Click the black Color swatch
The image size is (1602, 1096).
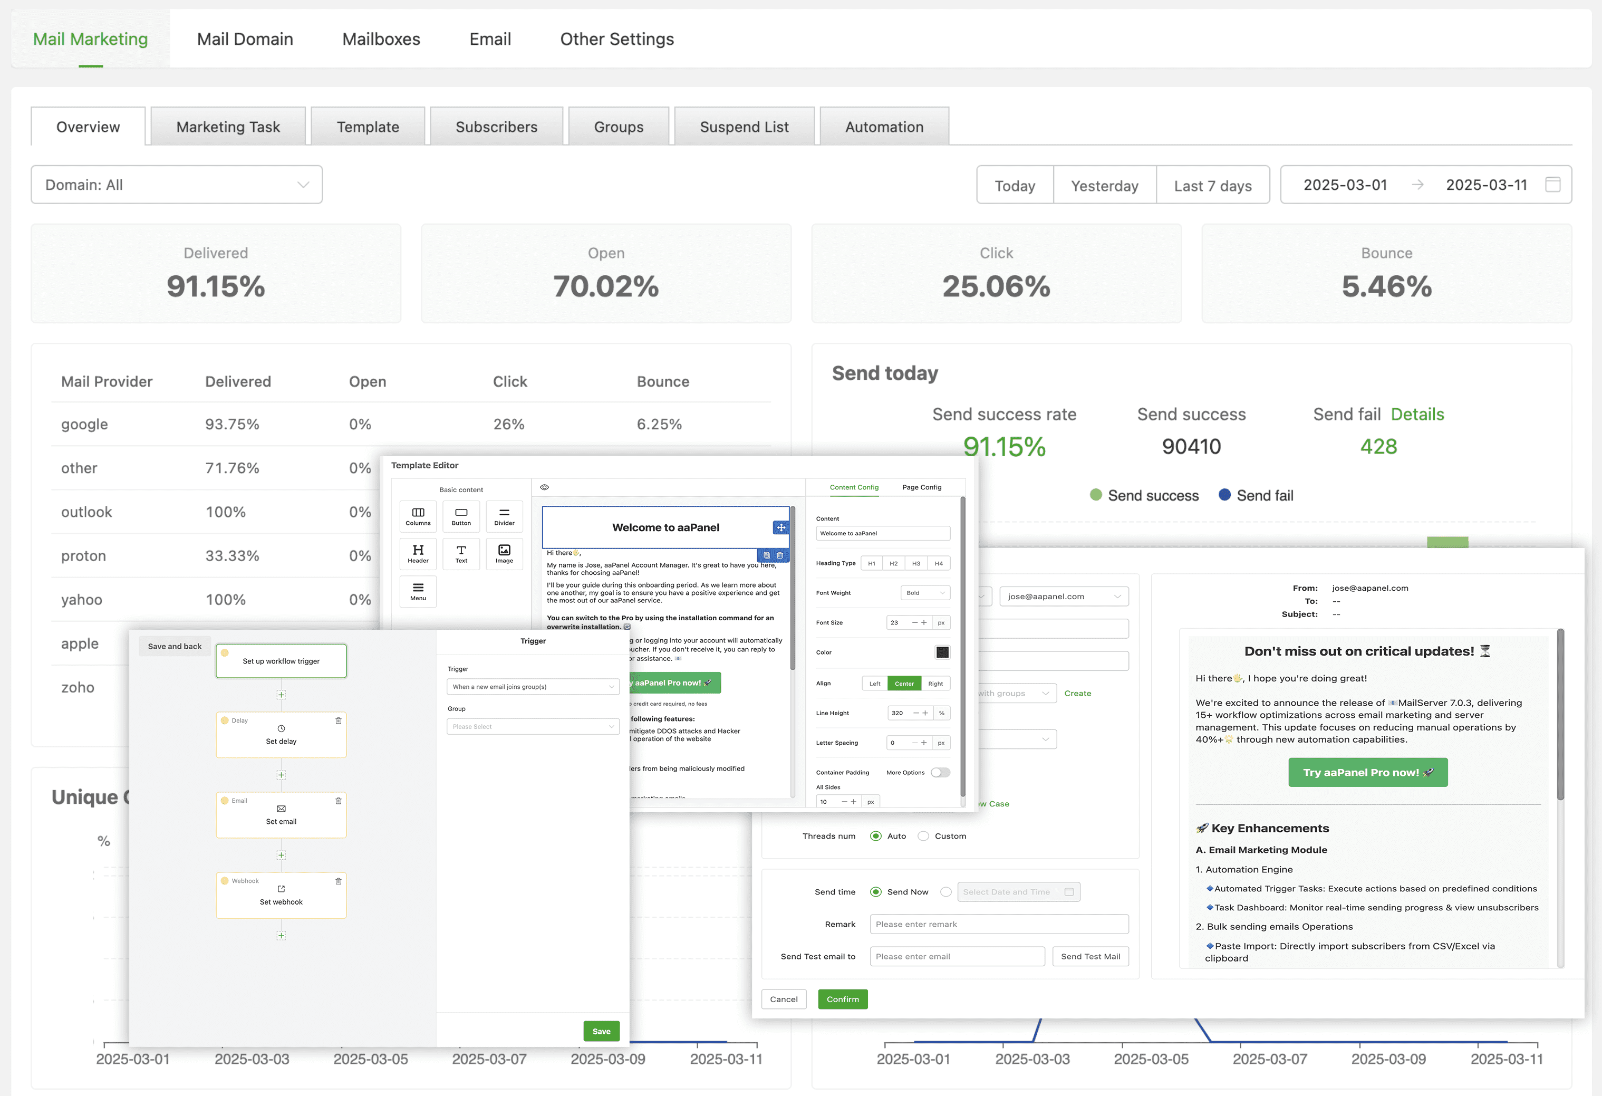tap(942, 652)
